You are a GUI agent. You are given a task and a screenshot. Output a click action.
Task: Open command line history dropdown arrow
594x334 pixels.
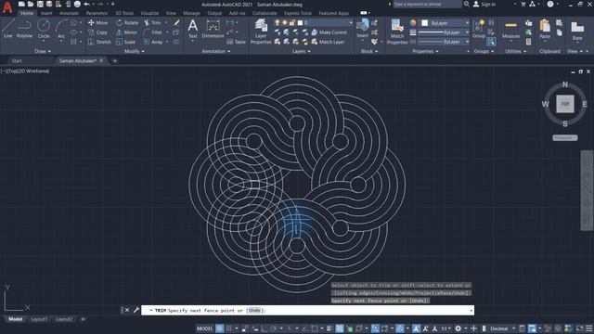pyautogui.click(x=471, y=311)
